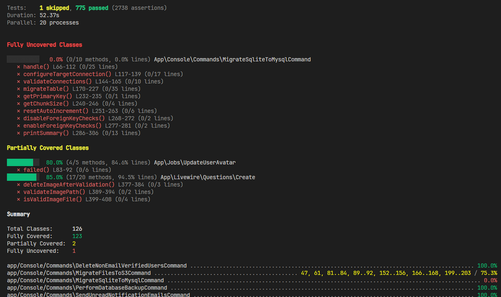Click the × beside resetAutoIncrement()
501x297 pixels.
coord(19,111)
